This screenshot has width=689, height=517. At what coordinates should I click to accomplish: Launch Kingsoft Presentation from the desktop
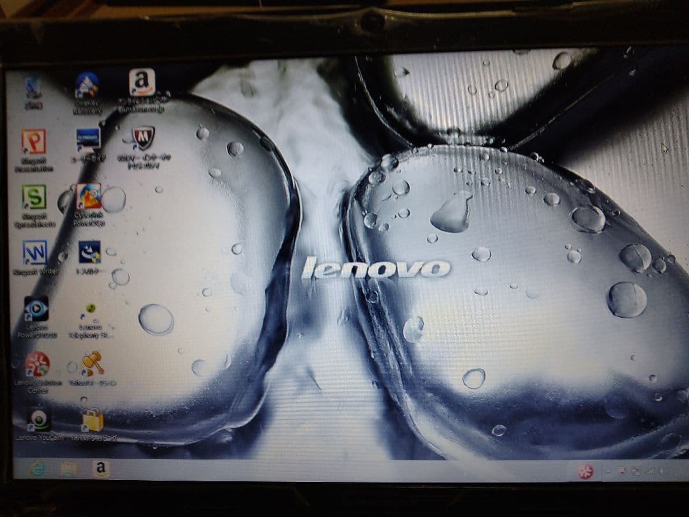pyautogui.click(x=34, y=151)
